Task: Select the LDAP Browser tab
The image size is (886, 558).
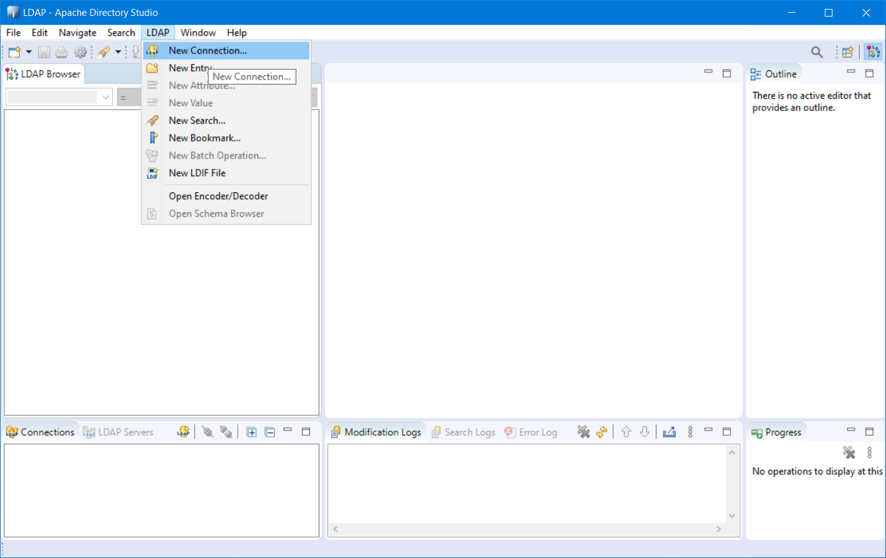Action: click(x=43, y=74)
